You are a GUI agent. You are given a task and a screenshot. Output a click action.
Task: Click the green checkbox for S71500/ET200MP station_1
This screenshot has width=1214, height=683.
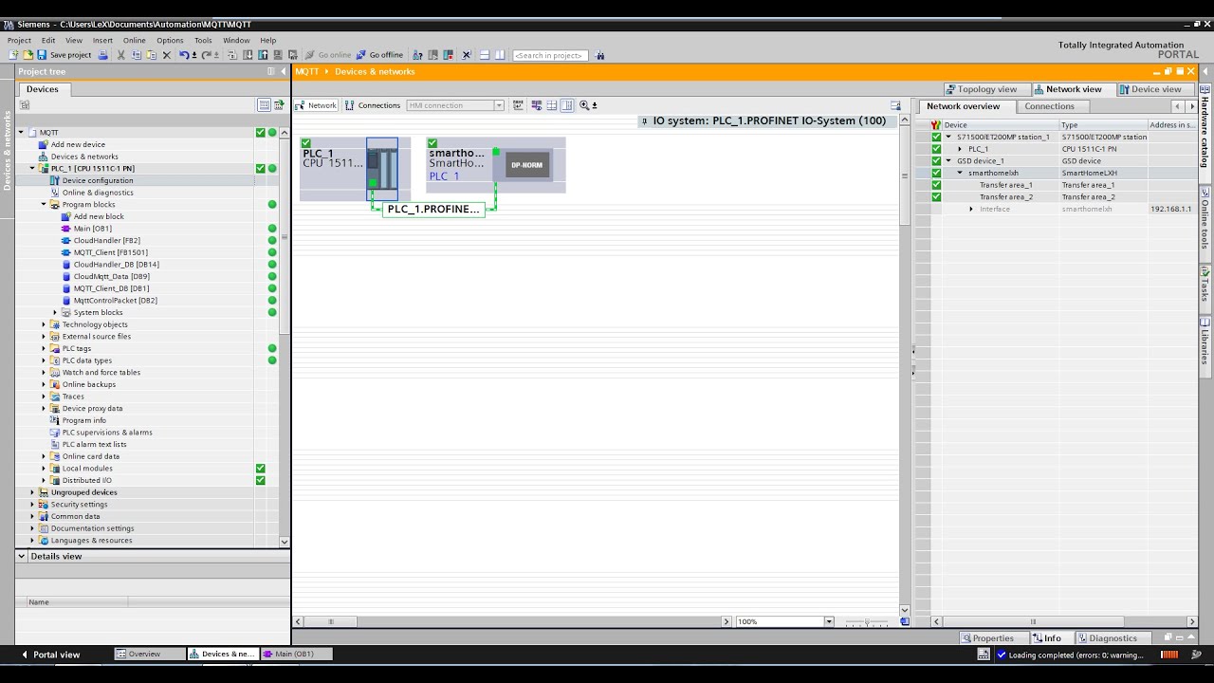coord(936,137)
